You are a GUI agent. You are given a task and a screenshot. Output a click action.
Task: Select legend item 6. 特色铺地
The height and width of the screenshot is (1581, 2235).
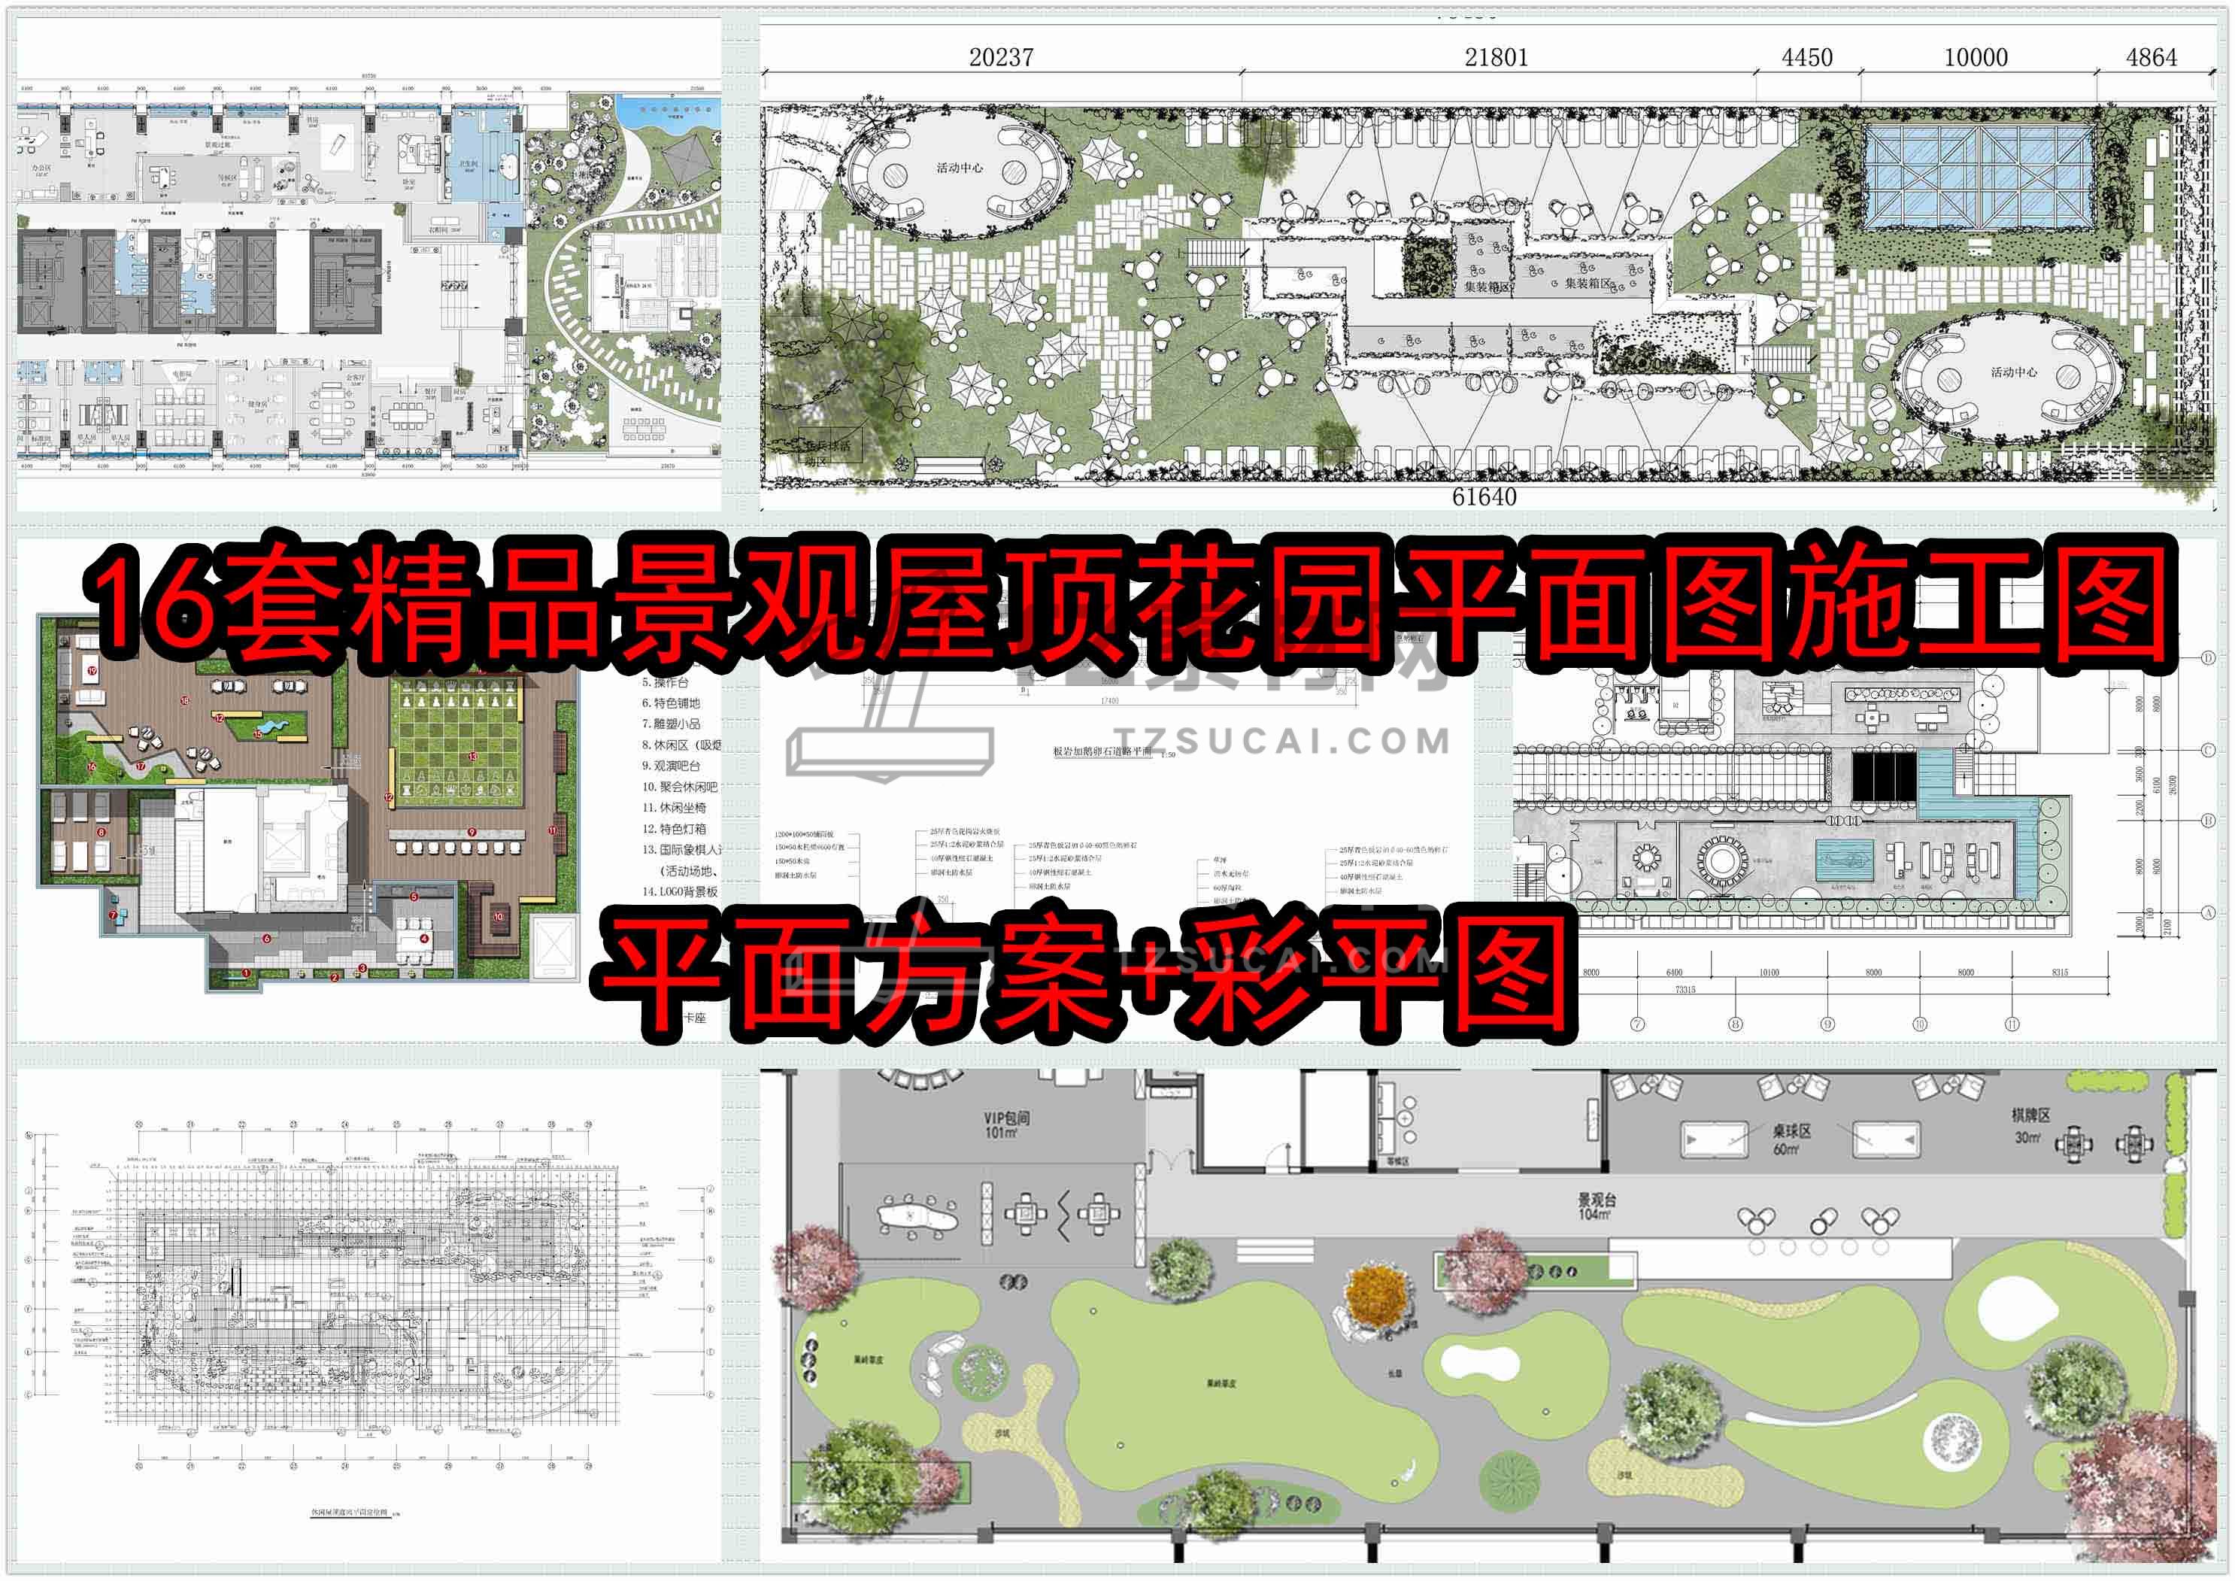[671, 703]
